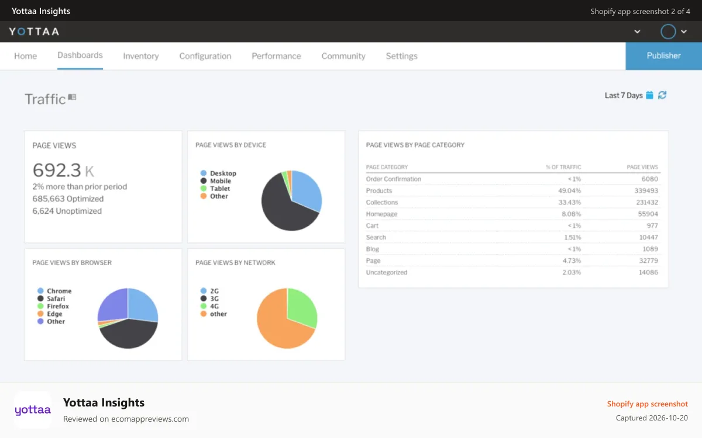Screen dimensions: 702x438
Task: Click the blue Desktop slice of device pie
Action: coord(307,190)
